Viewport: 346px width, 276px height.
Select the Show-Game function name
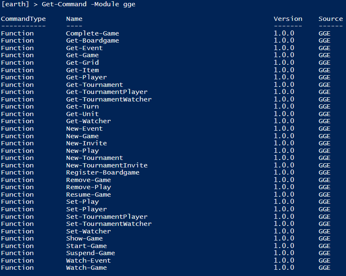click(84, 238)
